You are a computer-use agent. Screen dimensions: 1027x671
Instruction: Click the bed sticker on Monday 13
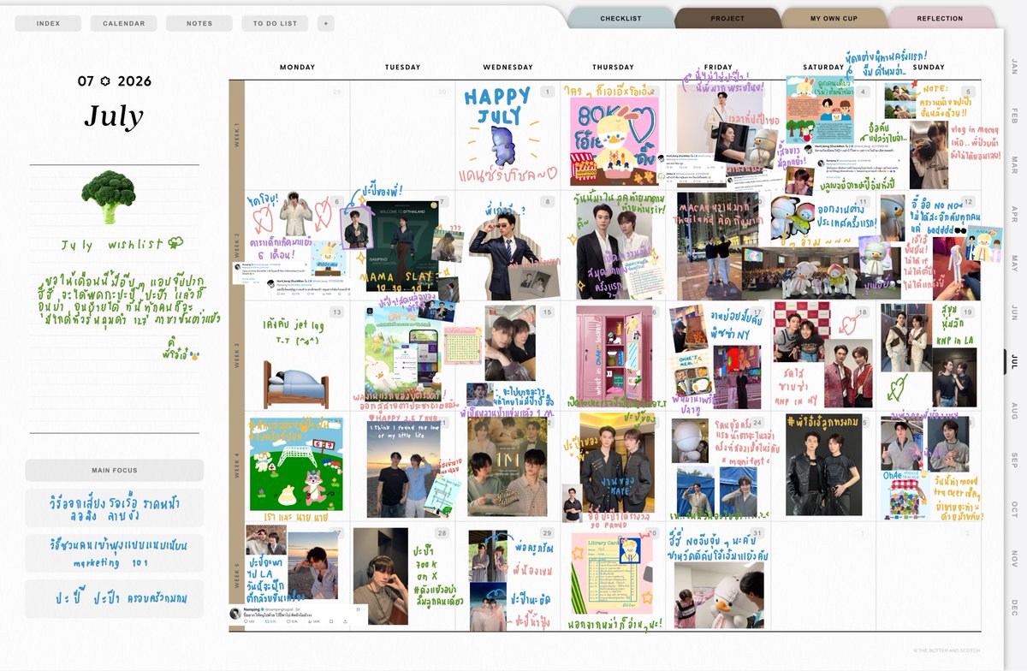pyautogui.click(x=295, y=383)
